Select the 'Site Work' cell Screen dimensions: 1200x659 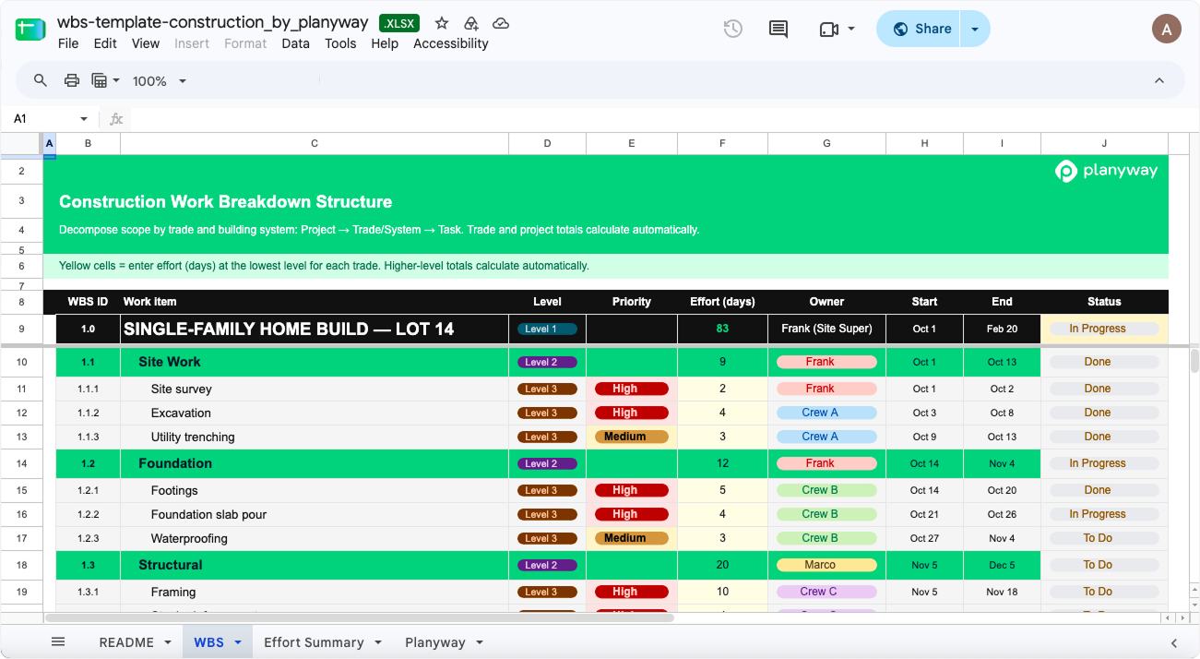[x=315, y=362]
